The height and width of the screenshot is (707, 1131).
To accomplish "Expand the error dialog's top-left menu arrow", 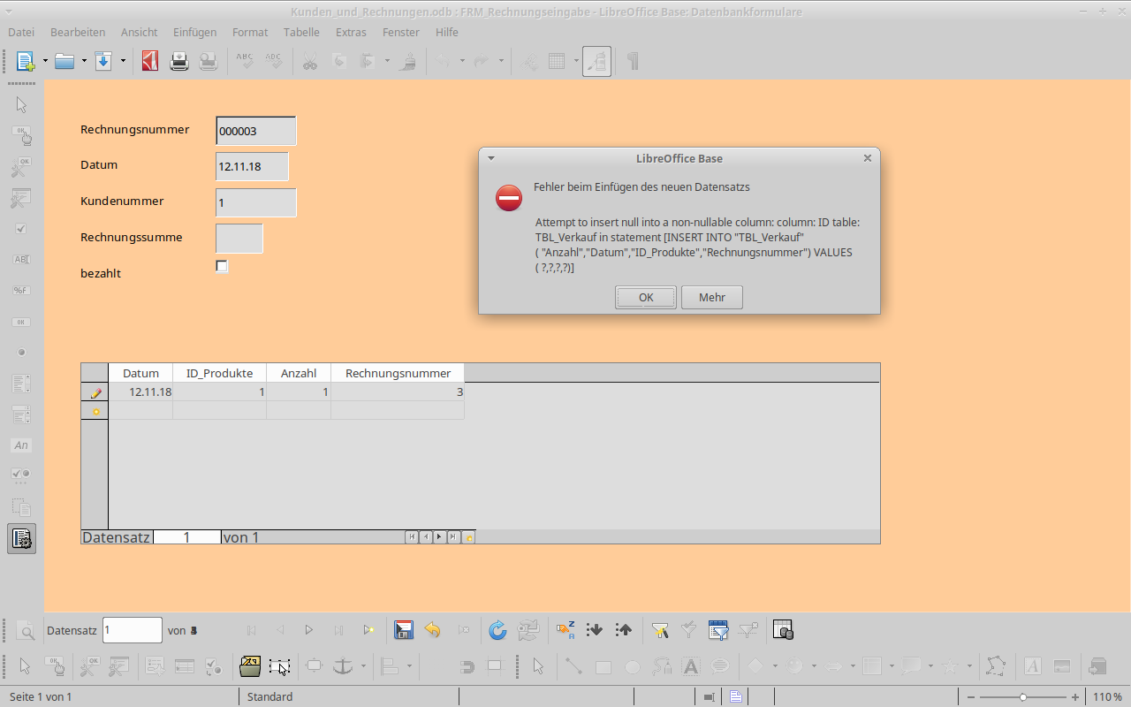I will point(491,158).
